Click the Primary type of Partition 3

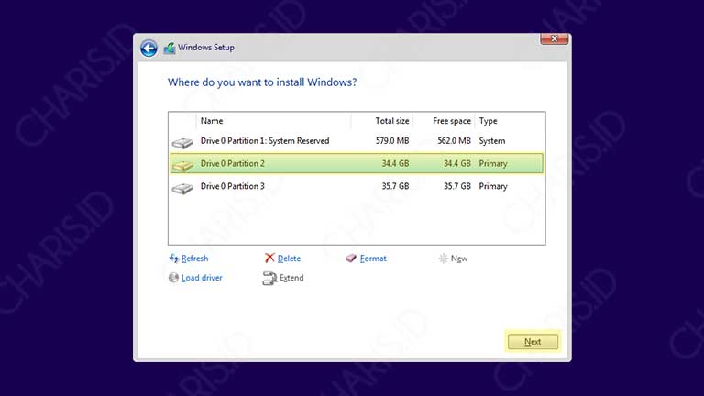493,186
